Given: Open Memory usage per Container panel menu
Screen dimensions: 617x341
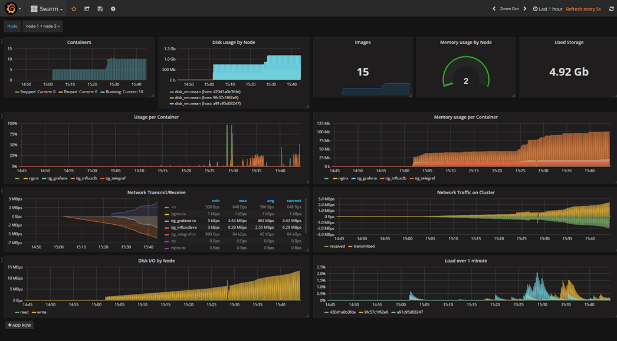Looking at the screenshot, I should 466,117.
